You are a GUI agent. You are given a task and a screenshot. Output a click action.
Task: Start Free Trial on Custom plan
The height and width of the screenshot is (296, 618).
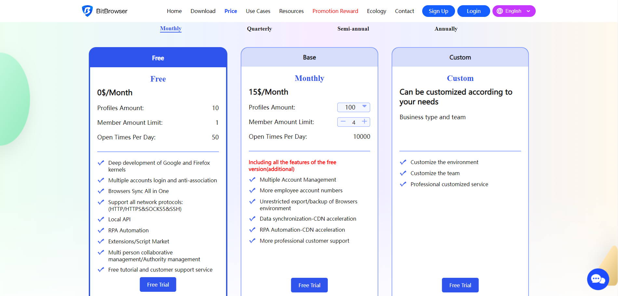pyautogui.click(x=460, y=285)
